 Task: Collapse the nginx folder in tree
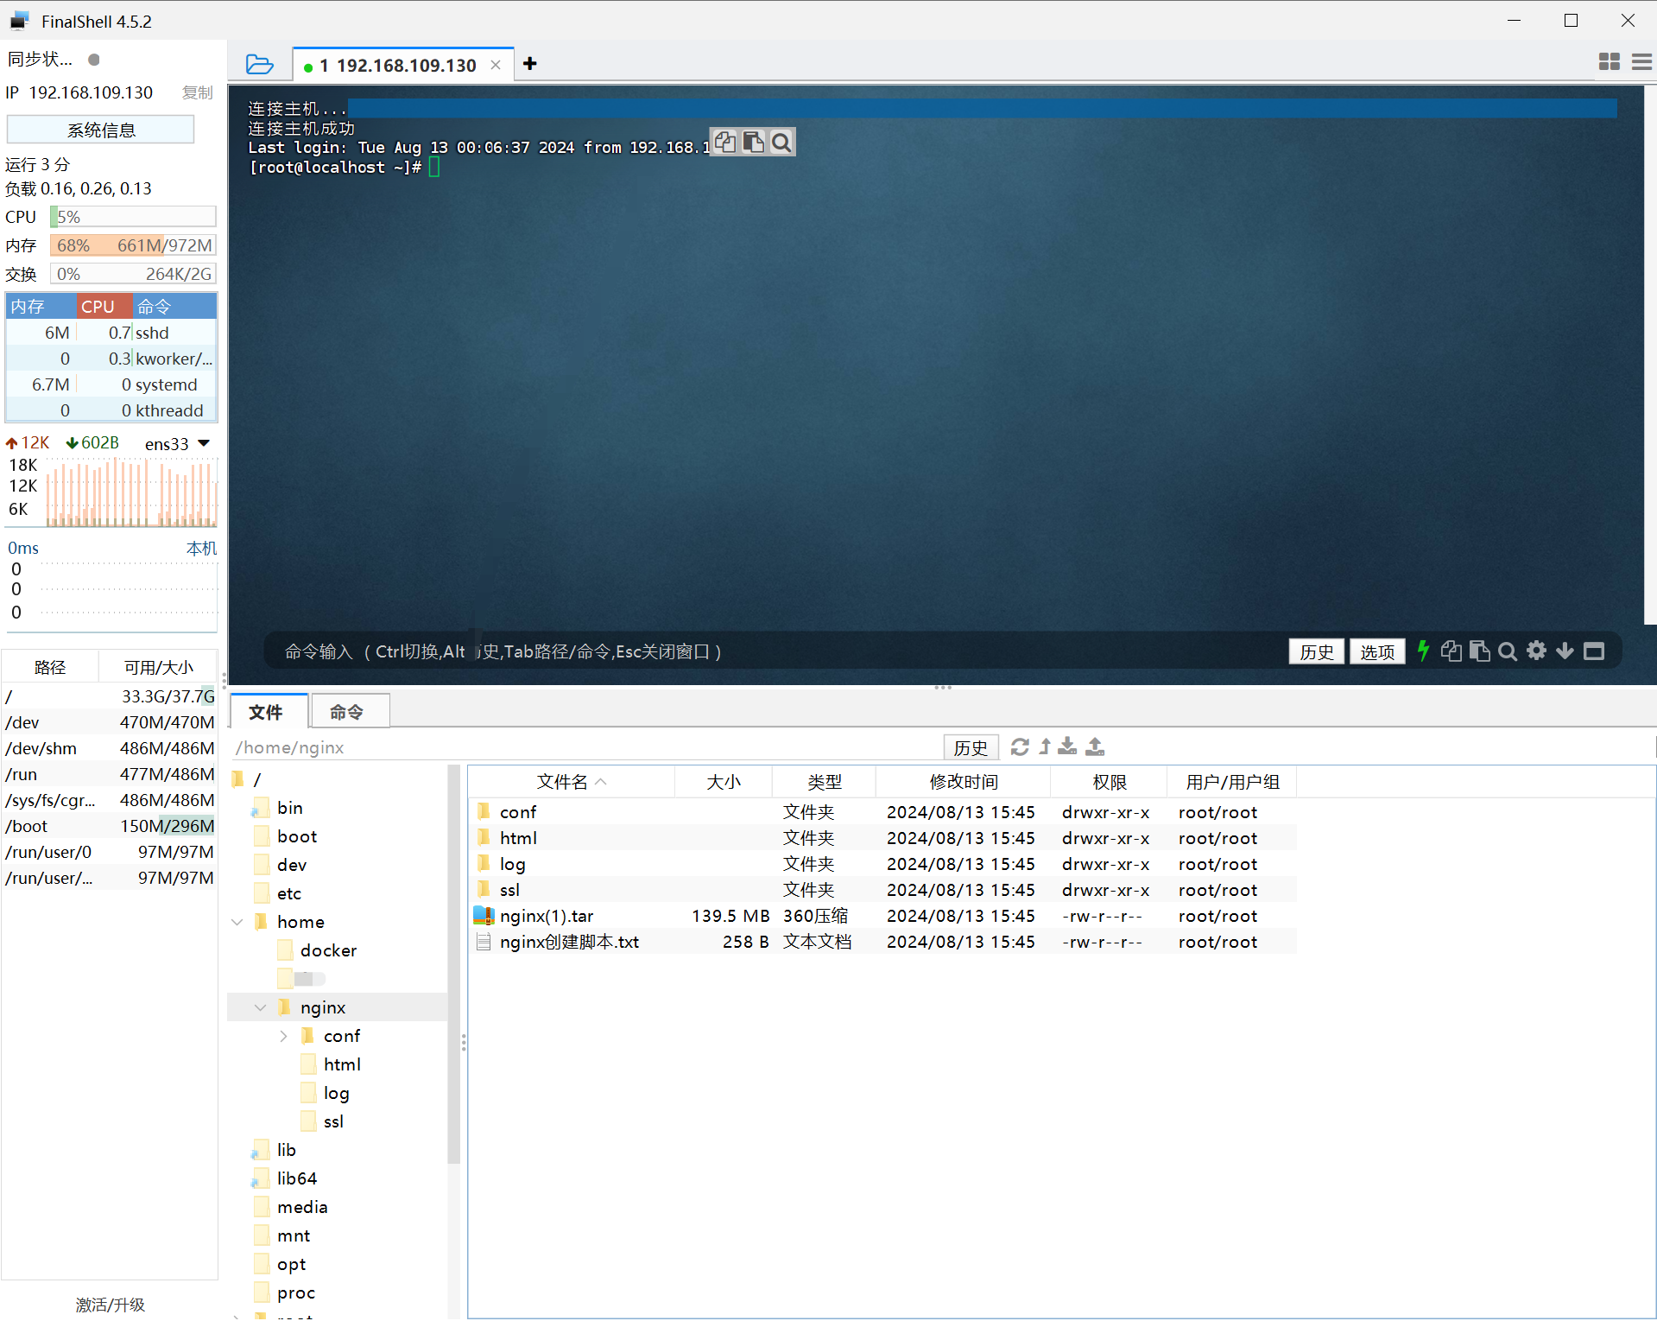click(260, 1007)
